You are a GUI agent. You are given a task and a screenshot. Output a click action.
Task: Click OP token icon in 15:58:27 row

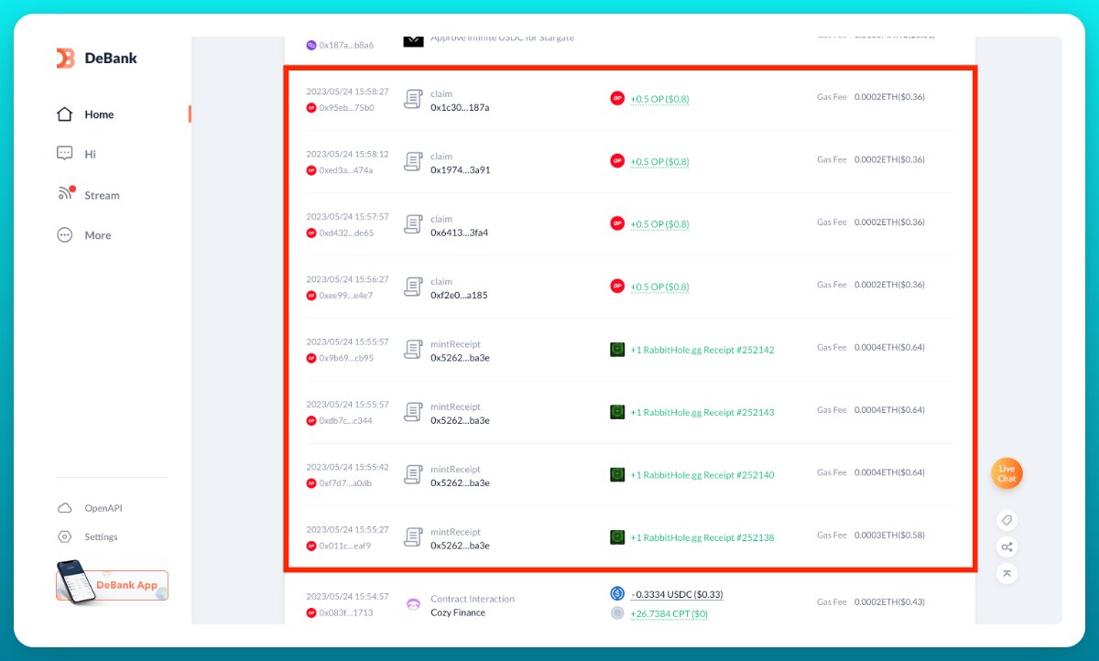(x=617, y=98)
